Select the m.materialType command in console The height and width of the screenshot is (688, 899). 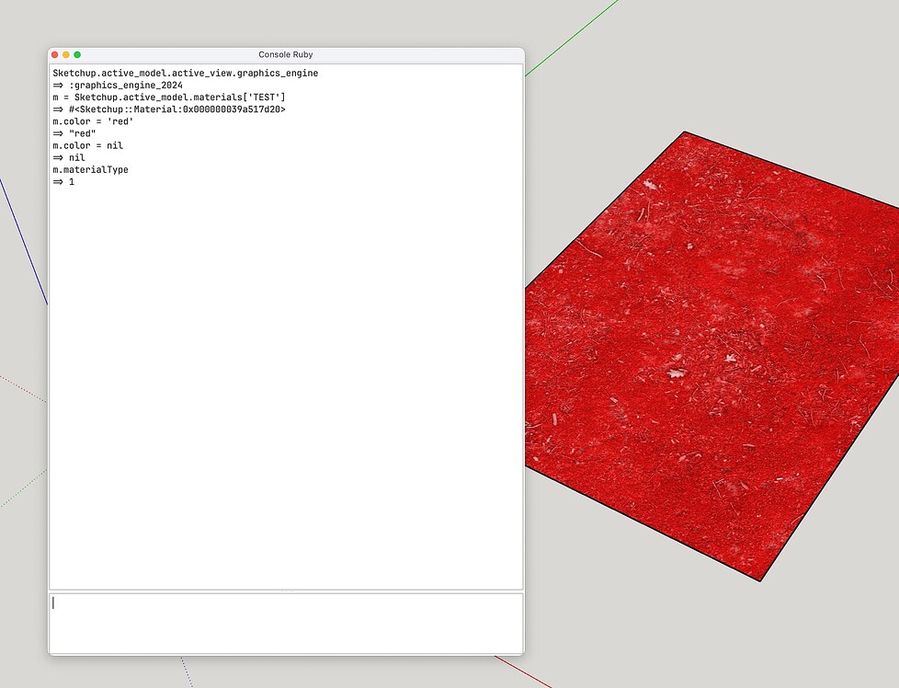[x=90, y=169]
